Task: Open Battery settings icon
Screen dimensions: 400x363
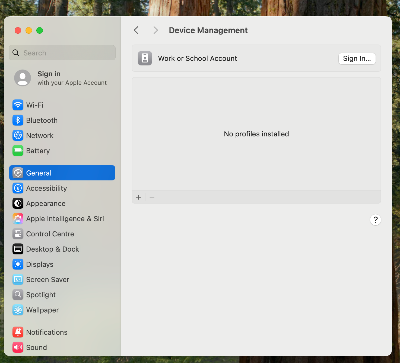Action: [18, 151]
